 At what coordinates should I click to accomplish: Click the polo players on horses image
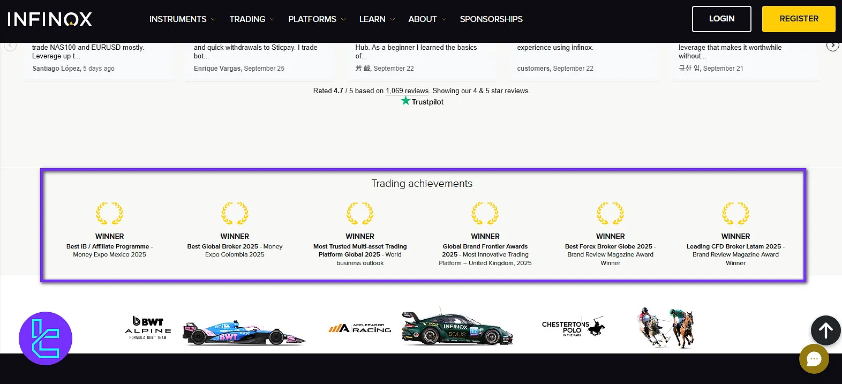click(x=666, y=327)
